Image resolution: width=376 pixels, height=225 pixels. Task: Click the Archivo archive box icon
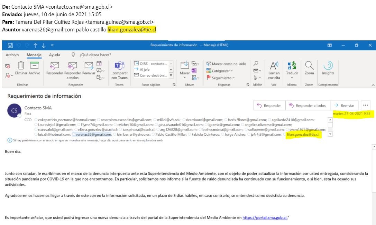click(x=34, y=66)
